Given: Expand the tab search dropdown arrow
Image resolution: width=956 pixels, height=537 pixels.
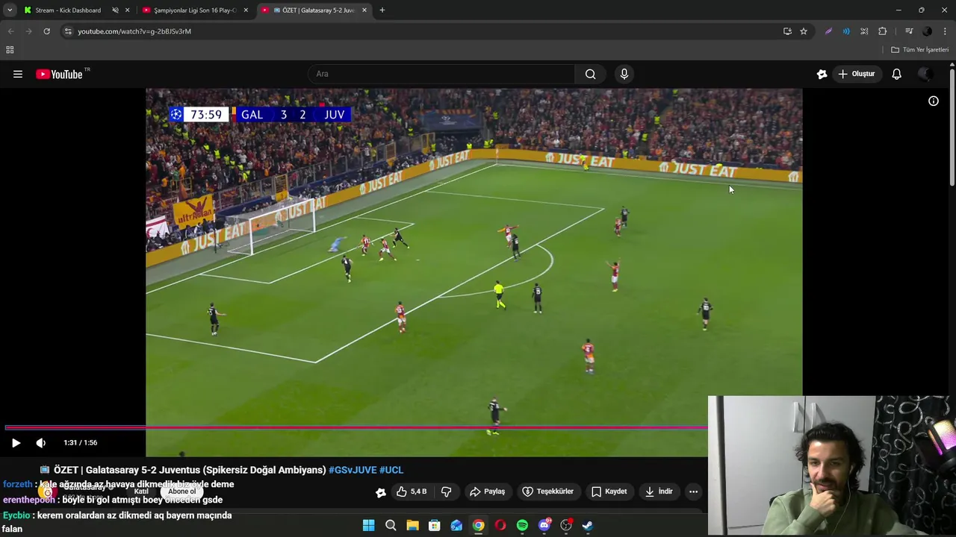Looking at the screenshot, I should (10, 10).
